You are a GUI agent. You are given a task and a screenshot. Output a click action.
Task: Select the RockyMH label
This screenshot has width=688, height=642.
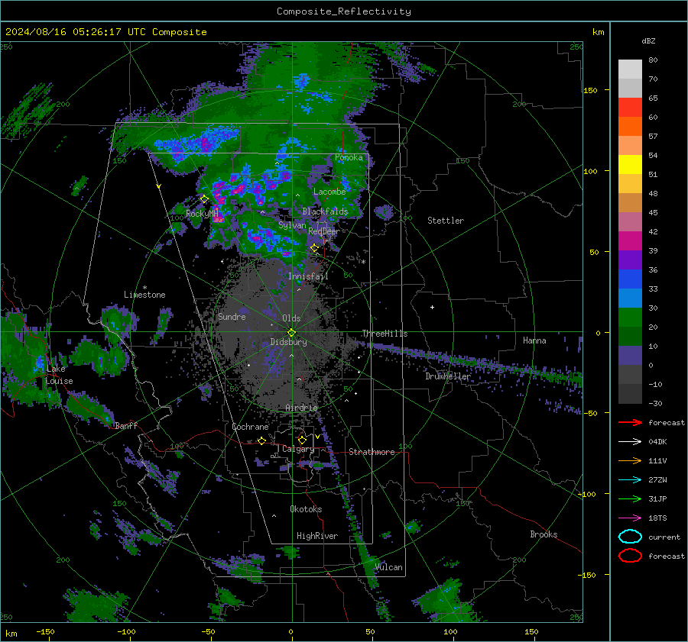point(202,214)
